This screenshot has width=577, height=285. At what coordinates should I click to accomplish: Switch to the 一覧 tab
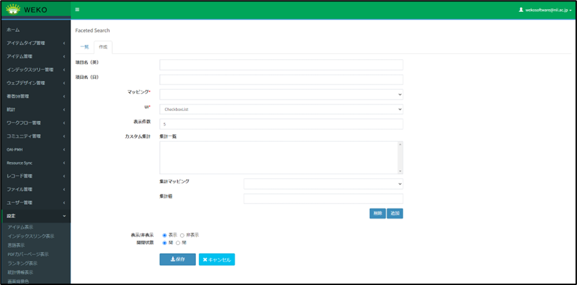click(x=85, y=47)
